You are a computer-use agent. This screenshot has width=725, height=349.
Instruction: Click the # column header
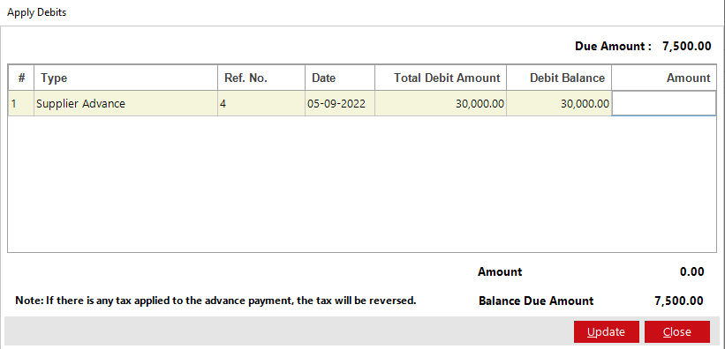(21, 78)
